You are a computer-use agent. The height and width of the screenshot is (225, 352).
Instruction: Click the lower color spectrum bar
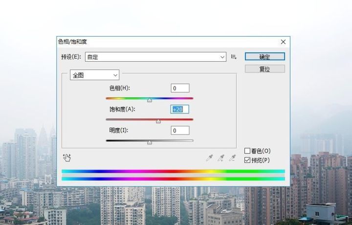[173, 179]
